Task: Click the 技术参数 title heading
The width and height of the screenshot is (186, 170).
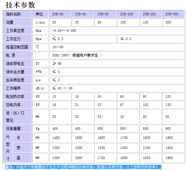Action: [20, 5]
